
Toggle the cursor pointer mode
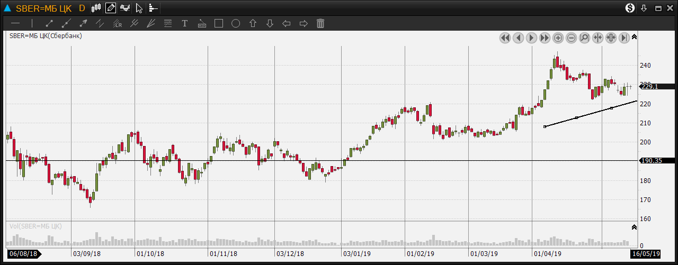[x=139, y=8]
